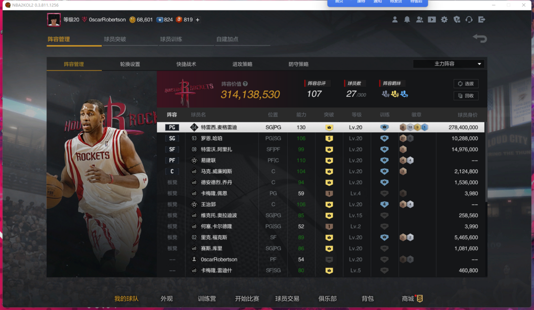
Task: Expand the 主力阵容 lineup dropdown
Action: (x=448, y=64)
